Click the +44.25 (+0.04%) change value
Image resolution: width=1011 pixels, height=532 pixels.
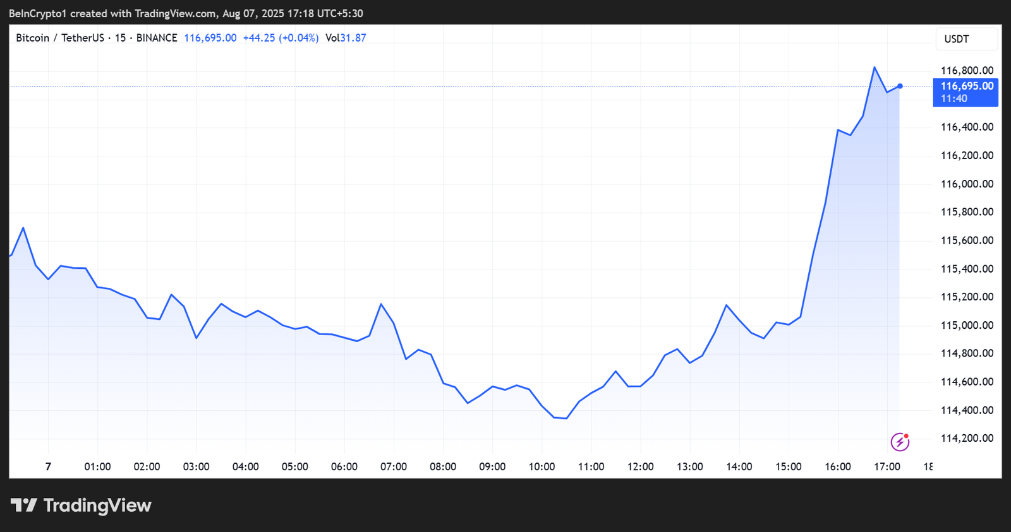[281, 38]
